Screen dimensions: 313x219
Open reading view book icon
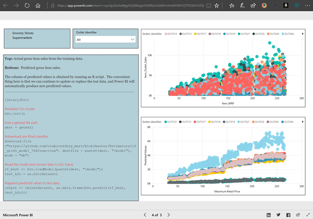point(209,5)
